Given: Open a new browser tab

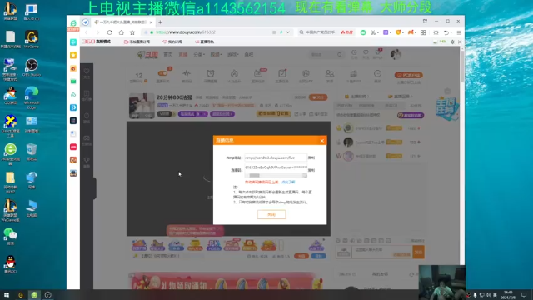Looking at the screenshot, I should pos(160,22).
